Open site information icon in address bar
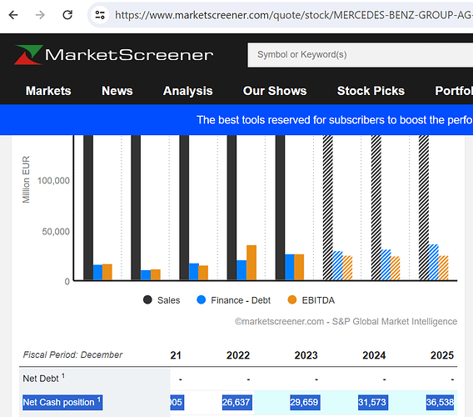473x417 pixels. 100,15
